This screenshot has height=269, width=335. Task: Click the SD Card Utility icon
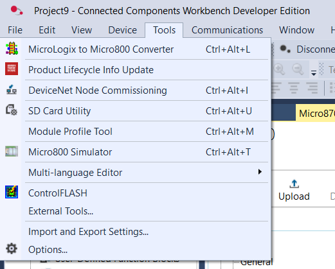12,110
